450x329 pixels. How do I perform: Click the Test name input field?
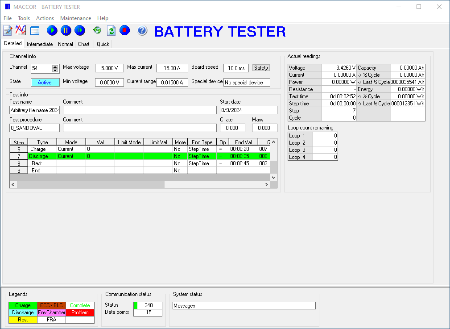(x=35, y=110)
